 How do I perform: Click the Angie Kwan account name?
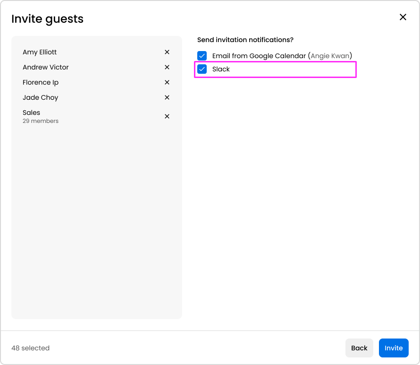pyautogui.click(x=330, y=56)
